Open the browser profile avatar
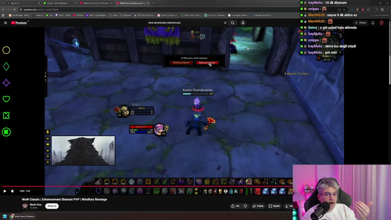Viewport: 391px width, 220px height. (382, 9)
